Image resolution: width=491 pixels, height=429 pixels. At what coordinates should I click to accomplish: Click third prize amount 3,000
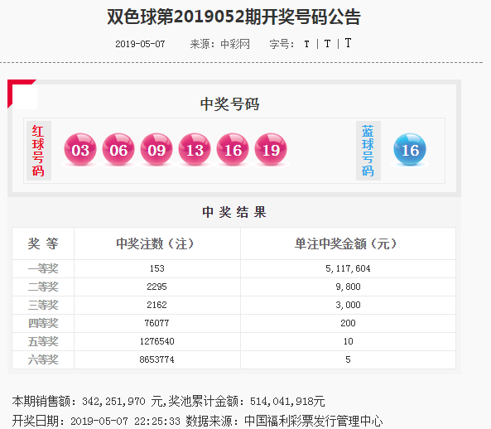(348, 305)
